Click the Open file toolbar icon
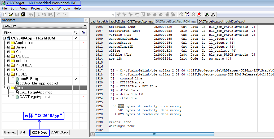Screen dimensions: 274x139 (11, 15)
